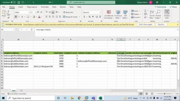This screenshot has height=101, width=180.
Task: Switch to the Formulas tab
Action: [45, 7]
